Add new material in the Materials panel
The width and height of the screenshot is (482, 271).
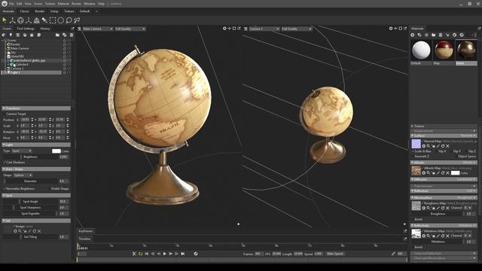point(413,35)
